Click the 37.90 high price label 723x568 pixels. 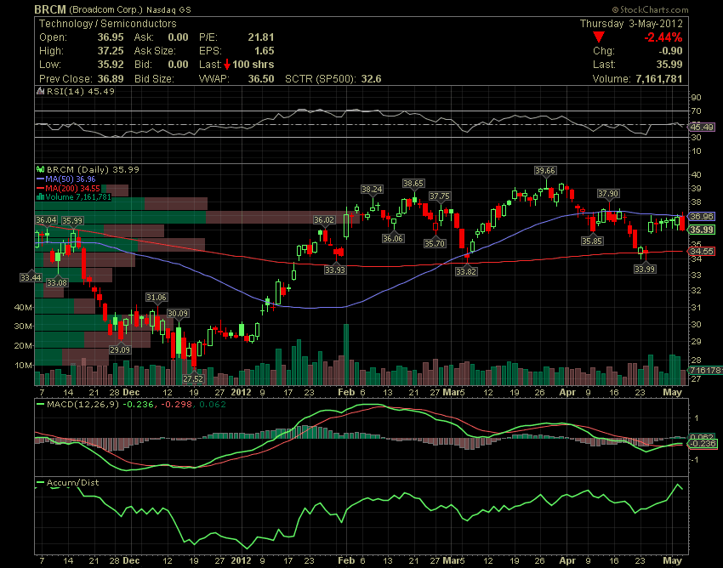click(608, 194)
